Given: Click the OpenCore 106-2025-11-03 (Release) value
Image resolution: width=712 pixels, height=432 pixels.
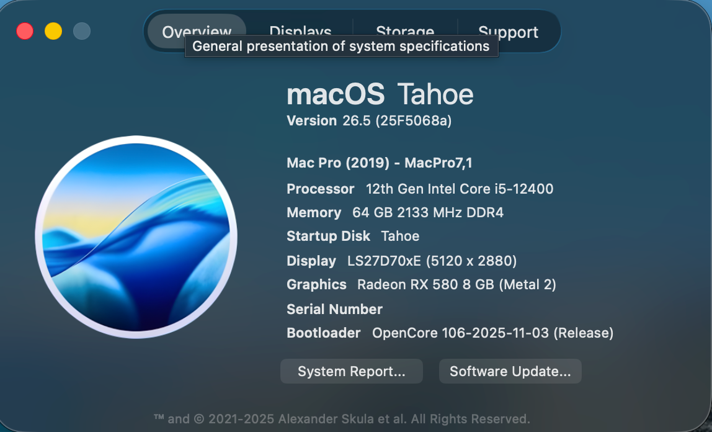Looking at the screenshot, I should click(x=492, y=333).
